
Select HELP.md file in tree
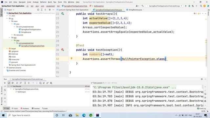pos(14,54)
